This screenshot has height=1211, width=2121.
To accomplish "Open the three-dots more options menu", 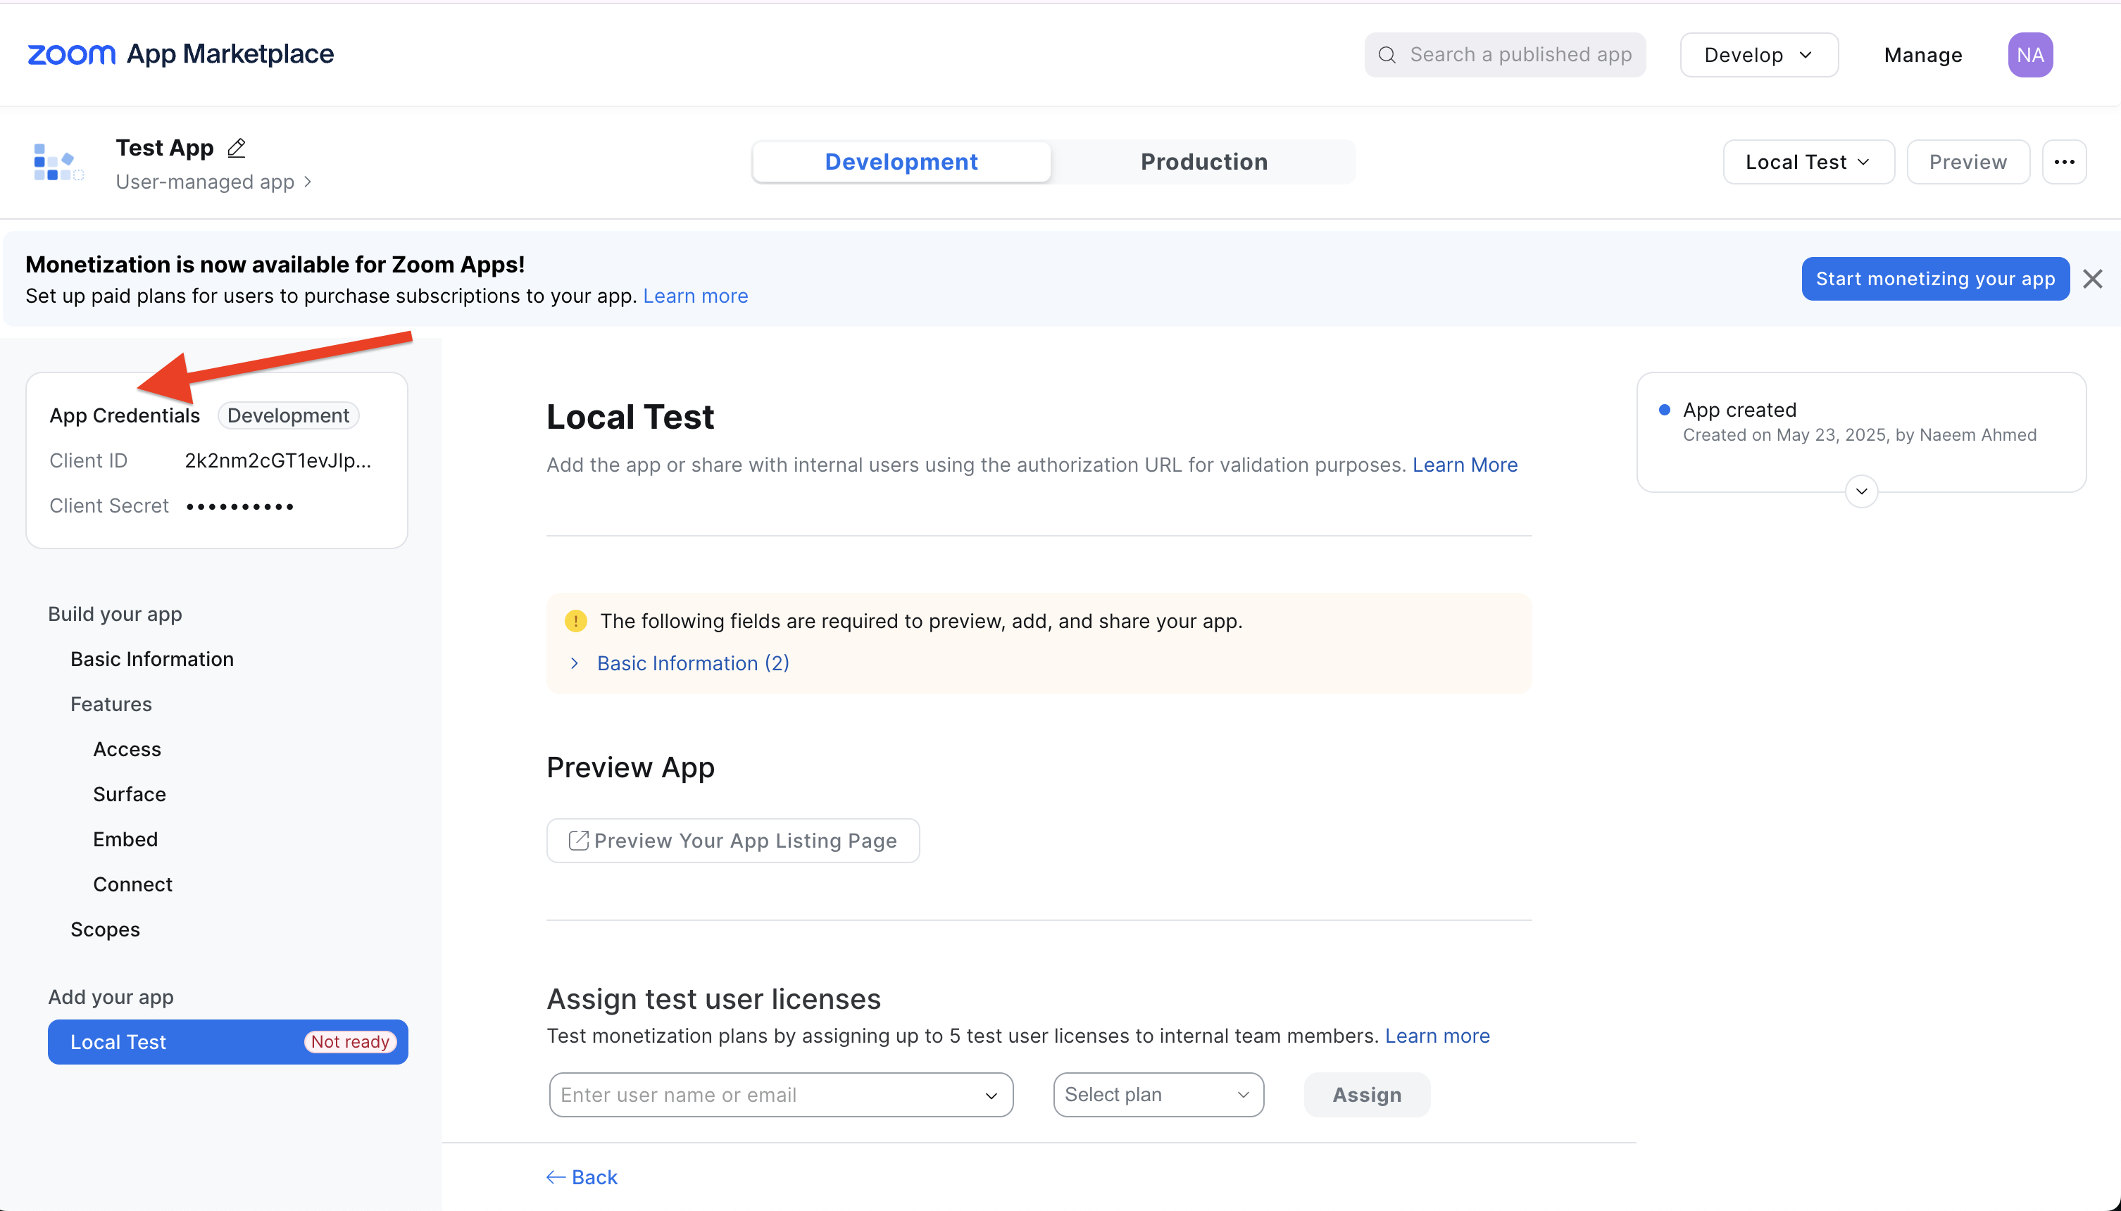I will 2063,162.
